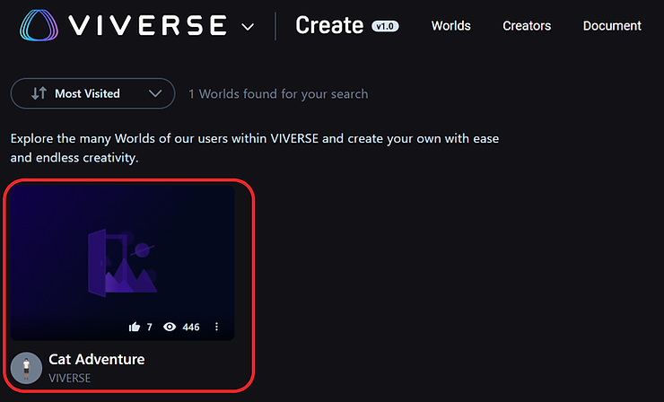Go to the Creators tab
This screenshot has width=664, height=402.
(x=527, y=26)
